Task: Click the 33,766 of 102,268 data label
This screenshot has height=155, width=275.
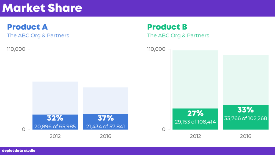Action: point(245,118)
